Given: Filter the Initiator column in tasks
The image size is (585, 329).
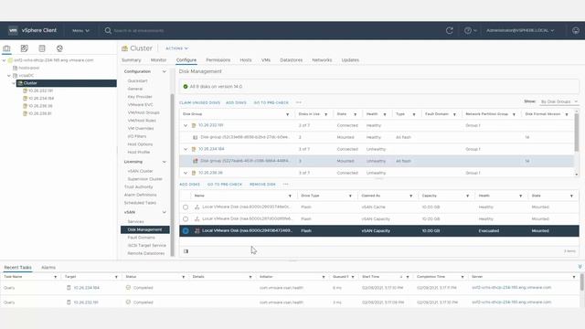Looking at the screenshot, I should tap(323, 277).
